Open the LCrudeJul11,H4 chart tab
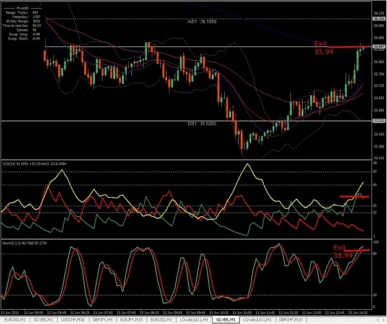The image size is (387, 324). (194, 320)
